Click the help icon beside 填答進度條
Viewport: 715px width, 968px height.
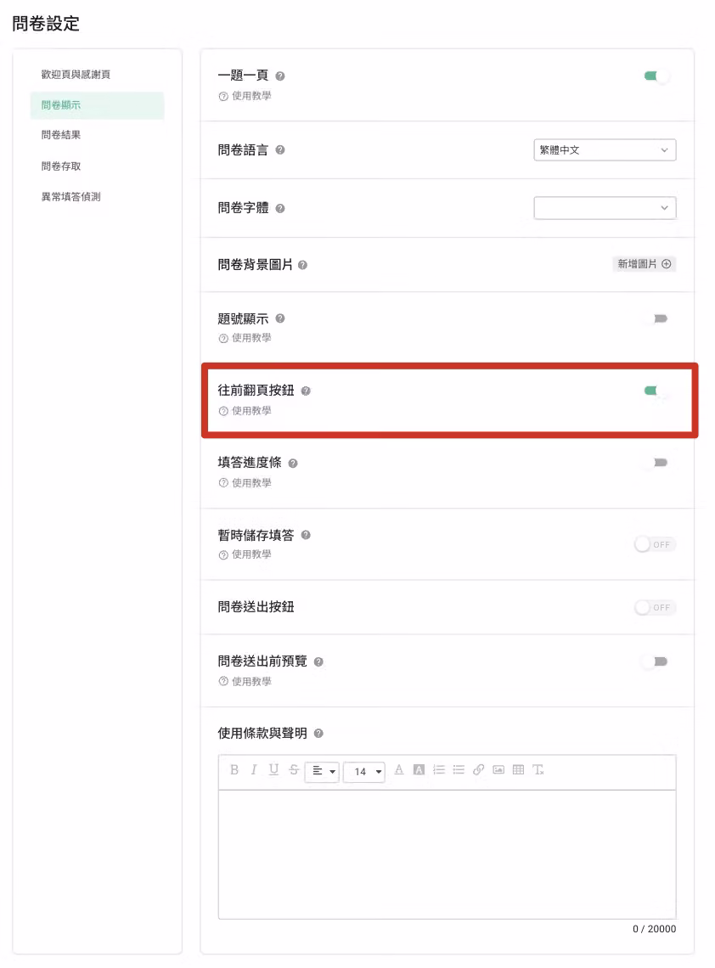tap(293, 463)
